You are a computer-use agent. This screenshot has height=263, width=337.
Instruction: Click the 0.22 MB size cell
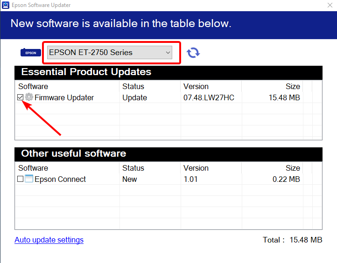pyautogui.click(x=286, y=179)
